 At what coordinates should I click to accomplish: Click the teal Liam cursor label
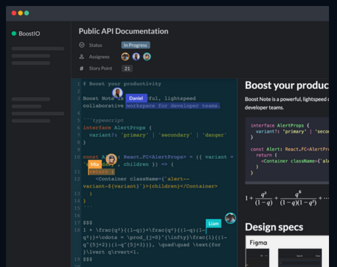point(214,223)
